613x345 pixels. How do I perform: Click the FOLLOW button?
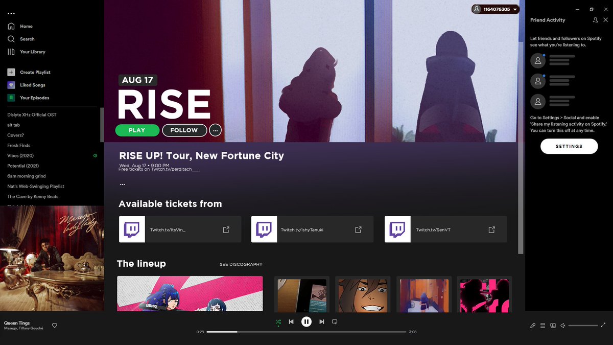184,130
